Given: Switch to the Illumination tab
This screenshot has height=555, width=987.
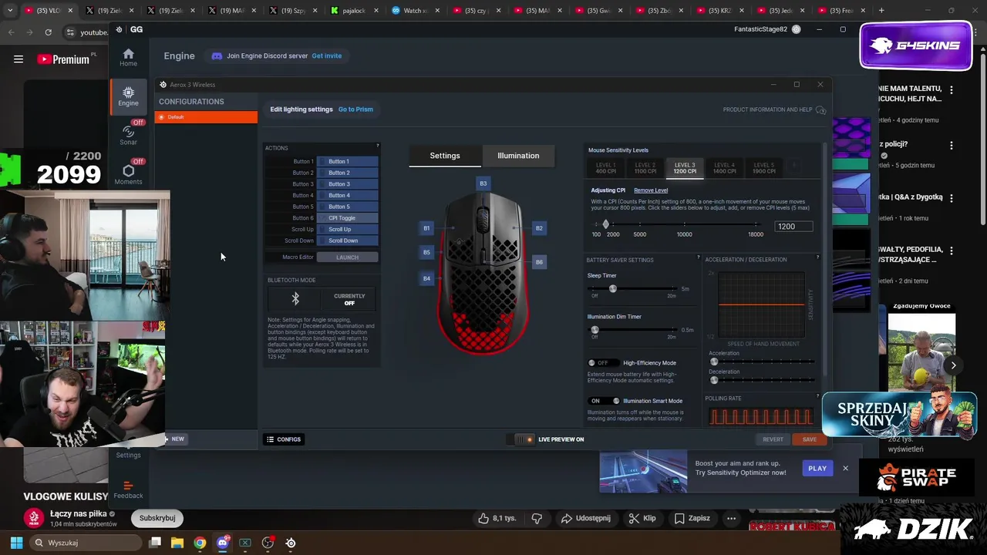Looking at the screenshot, I should [518, 156].
